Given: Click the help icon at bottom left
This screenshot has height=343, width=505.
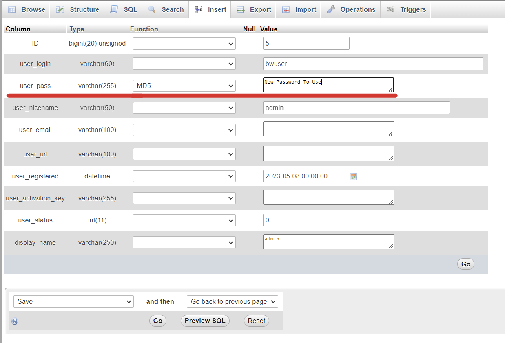Looking at the screenshot, I should tap(15, 321).
